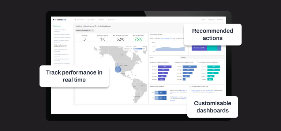Click the Avg. Building Utilisation 62% card
The width and height of the screenshot is (281, 131).
pos(120,38)
